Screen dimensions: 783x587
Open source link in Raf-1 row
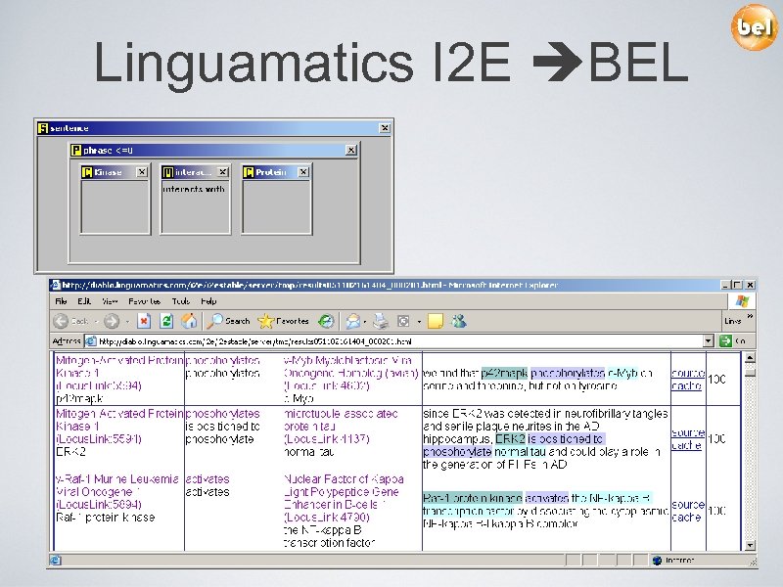pyautogui.click(x=688, y=504)
